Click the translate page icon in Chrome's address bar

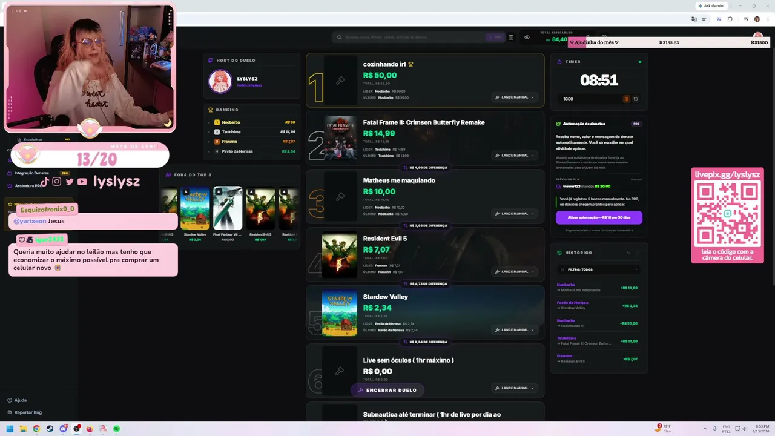click(694, 19)
